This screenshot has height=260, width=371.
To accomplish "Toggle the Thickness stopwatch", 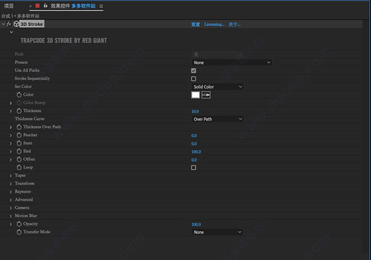I will click(x=19, y=111).
